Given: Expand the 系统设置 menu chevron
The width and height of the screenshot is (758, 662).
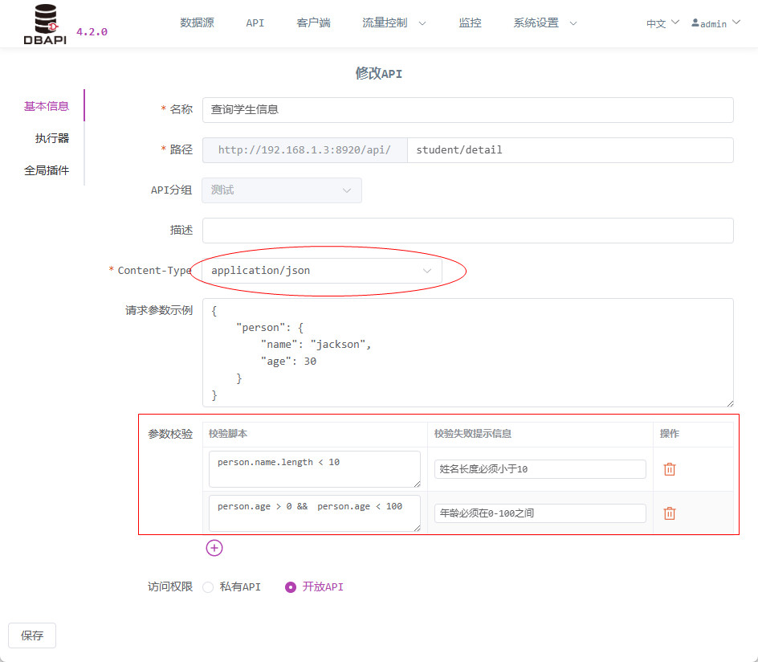Looking at the screenshot, I should [x=573, y=23].
